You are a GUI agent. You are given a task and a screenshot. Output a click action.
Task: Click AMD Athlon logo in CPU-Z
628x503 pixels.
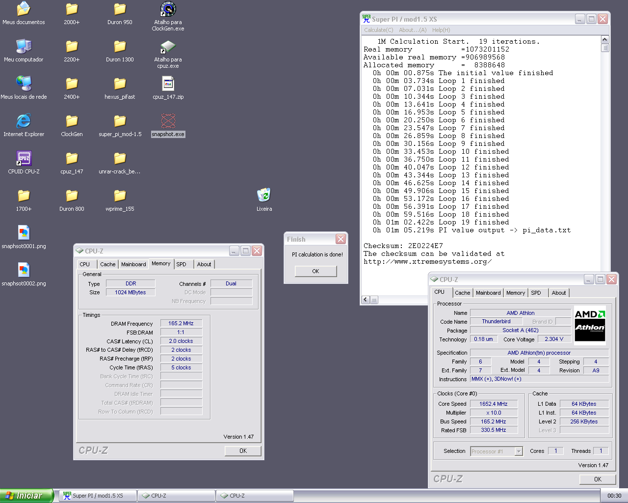pyautogui.click(x=590, y=325)
